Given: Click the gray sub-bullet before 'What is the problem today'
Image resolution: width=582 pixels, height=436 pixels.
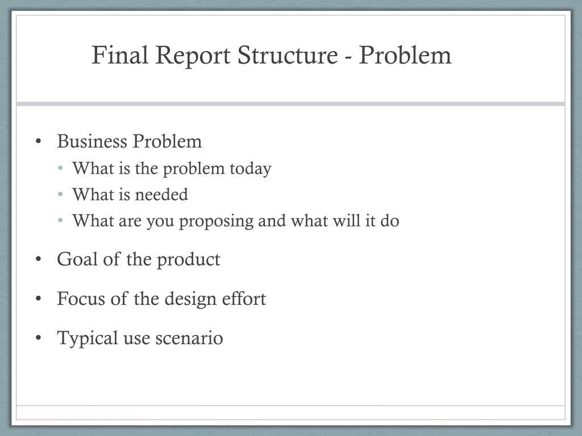Looking at the screenshot, I should (x=60, y=168).
